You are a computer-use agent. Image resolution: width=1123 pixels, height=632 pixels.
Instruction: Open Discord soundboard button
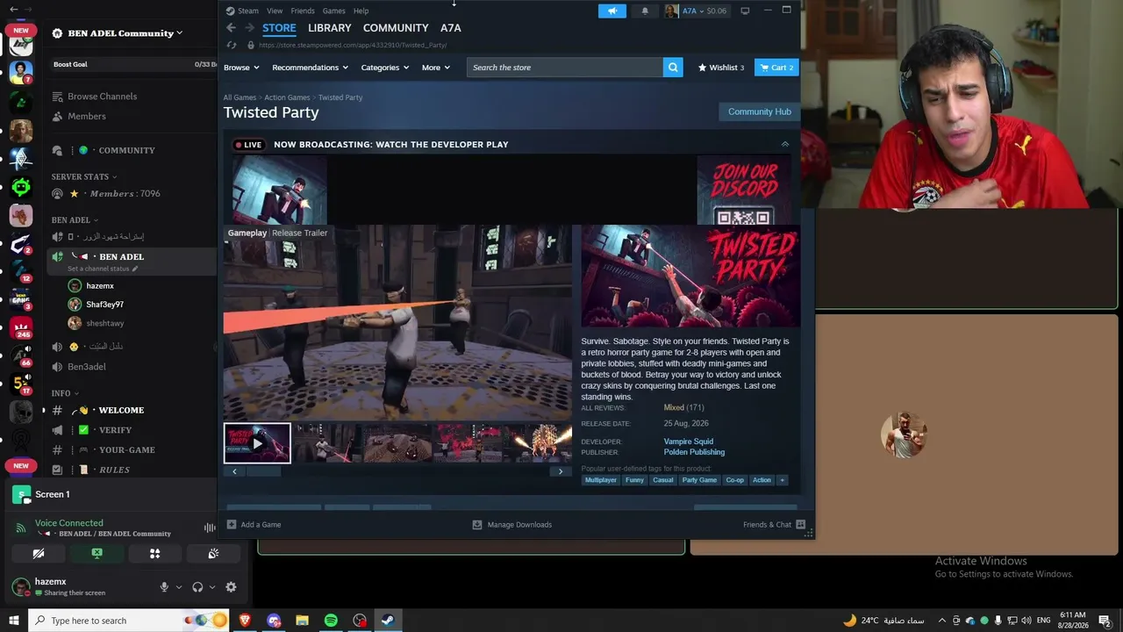click(x=213, y=554)
